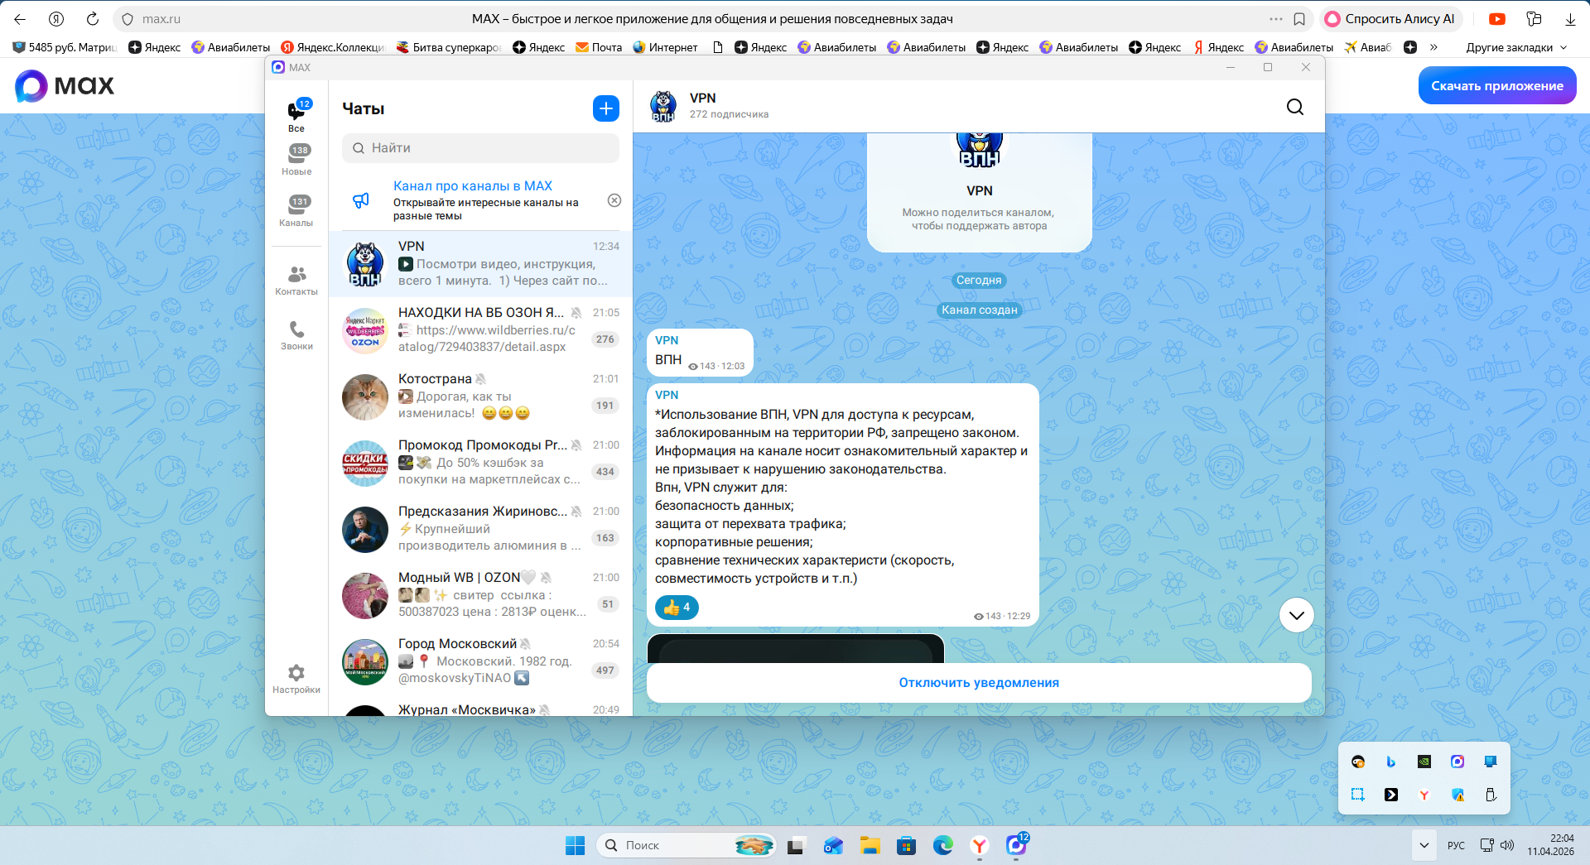Click the MAX window title icon
Image resolution: width=1590 pixels, height=865 pixels.
point(278,67)
